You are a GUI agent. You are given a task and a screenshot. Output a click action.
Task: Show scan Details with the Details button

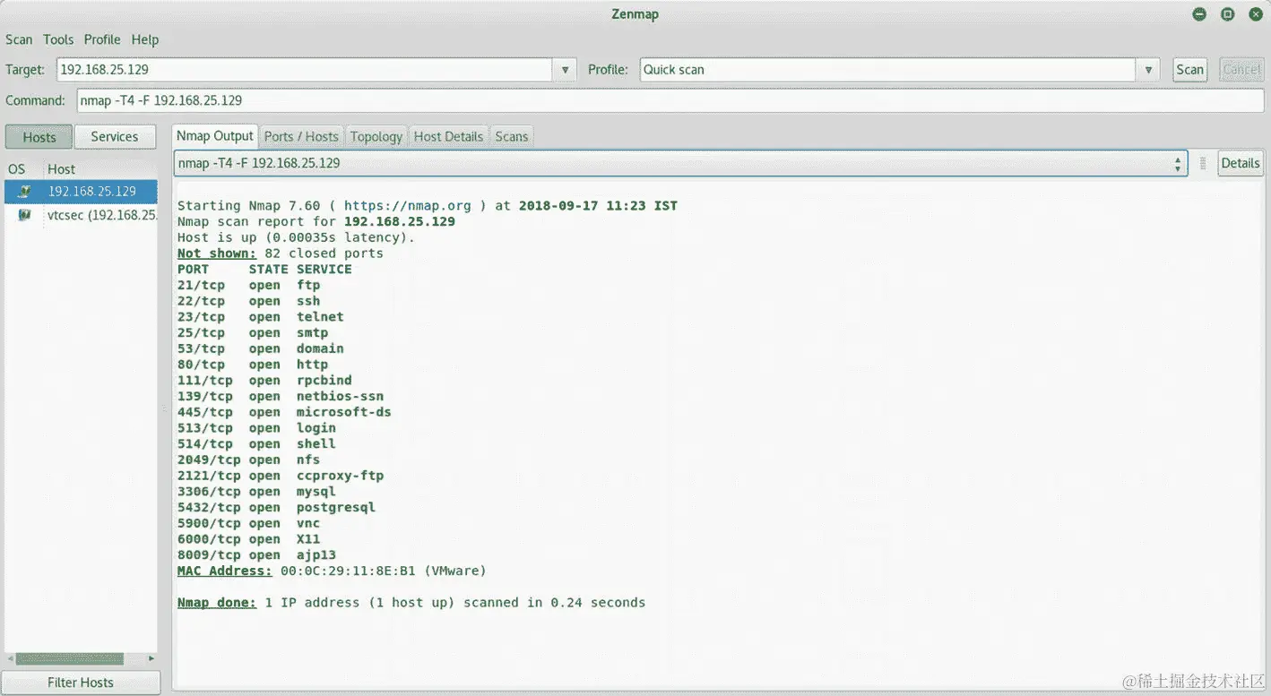coord(1241,163)
